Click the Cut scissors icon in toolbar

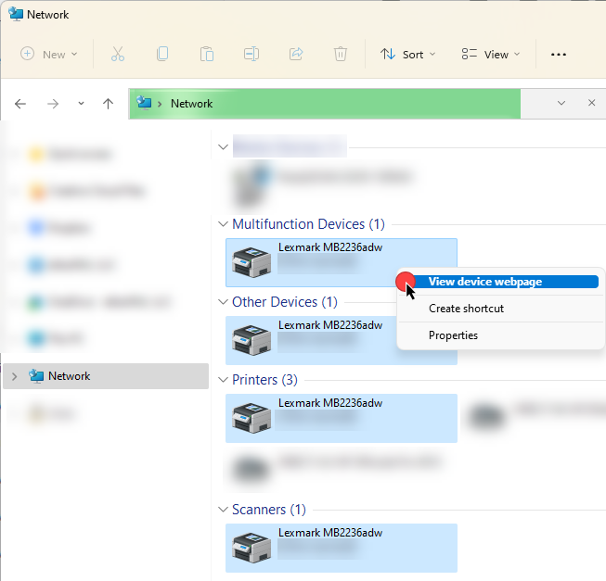click(x=117, y=54)
